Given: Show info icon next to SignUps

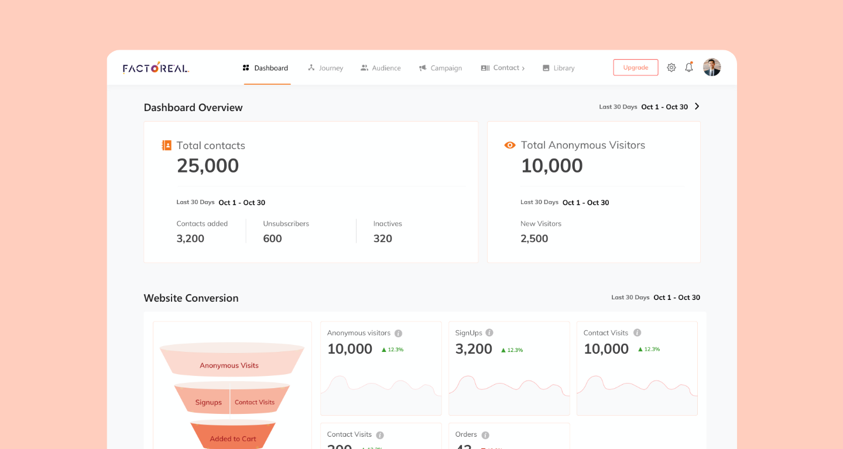Looking at the screenshot, I should click(489, 333).
